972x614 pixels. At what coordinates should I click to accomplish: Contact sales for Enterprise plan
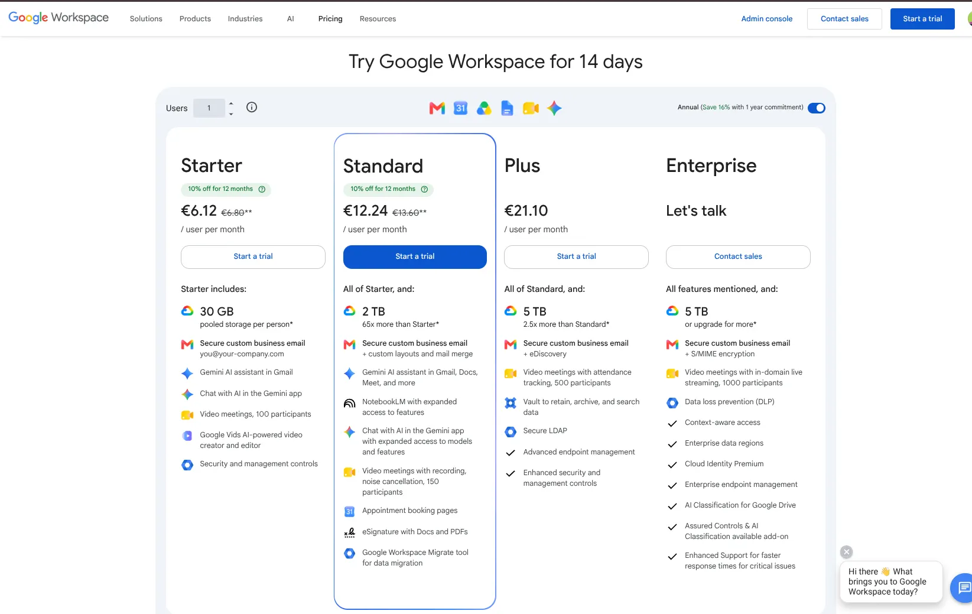coord(738,256)
